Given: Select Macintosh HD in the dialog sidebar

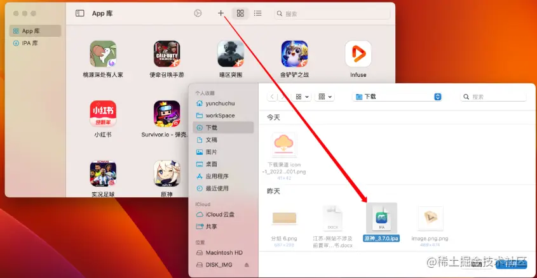Looking at the screenshot, I should pyautogui.click(x=223, y=253).
